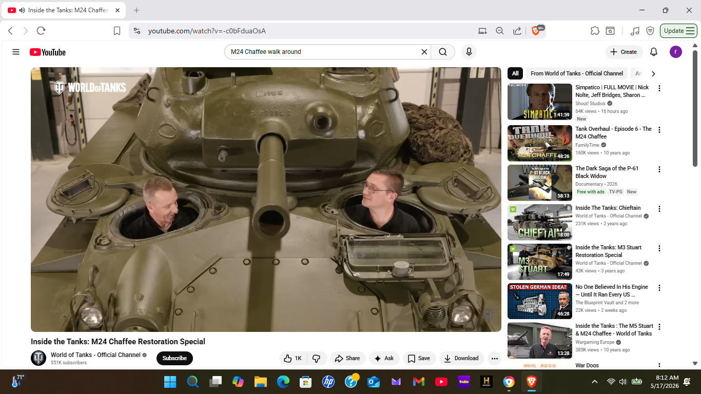Open the YouTube hamburger guide menu
701x394 pixels.
point(16,52)
